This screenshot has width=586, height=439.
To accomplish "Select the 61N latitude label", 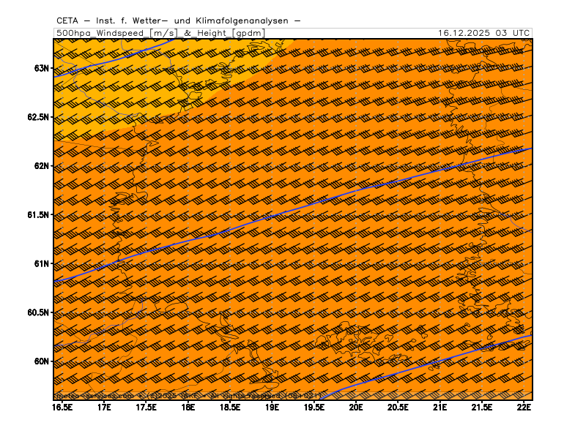I will (41, 263).
